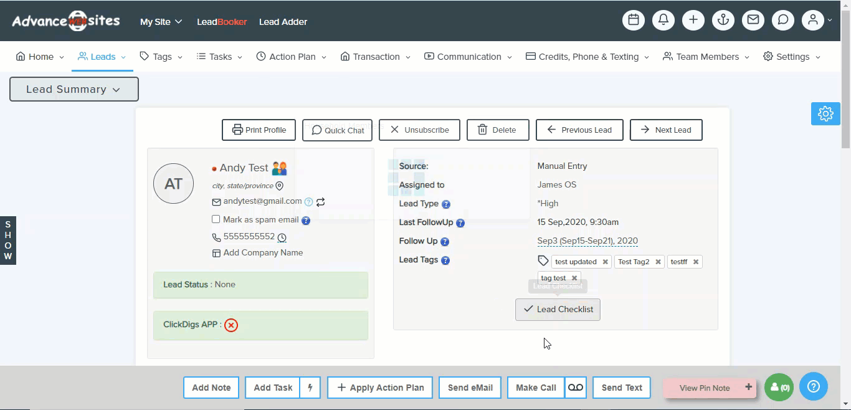Image resolution: width=851 pixels, height=410 pixels.
Task: Click the red X ClickDigs APP icon
Action: coord(231,325)
